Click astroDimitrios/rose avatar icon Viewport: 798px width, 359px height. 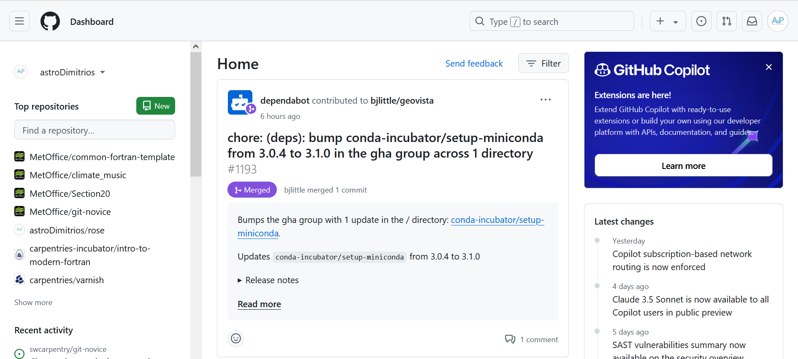[19, 230]
